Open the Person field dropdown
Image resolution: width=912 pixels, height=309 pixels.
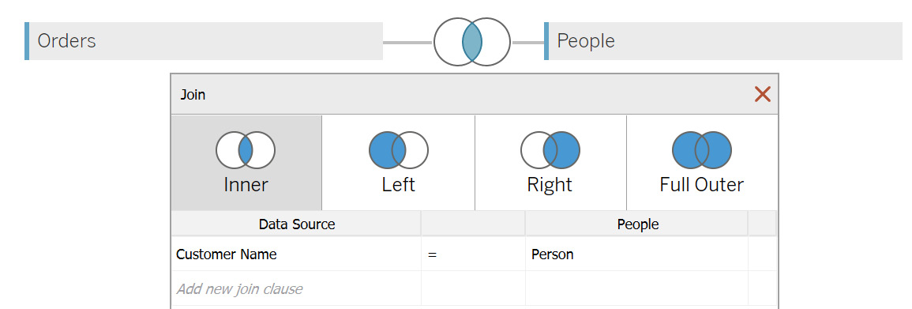click(636, 254)
